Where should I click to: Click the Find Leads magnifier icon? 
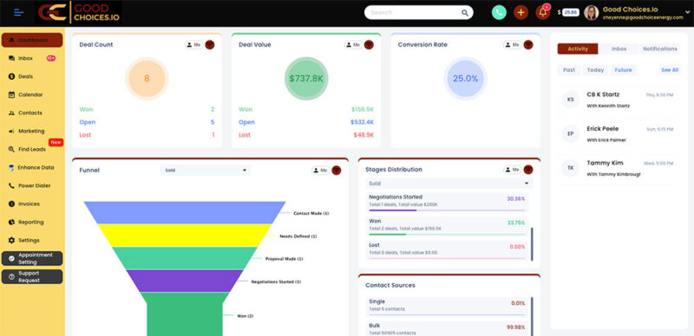11,150
